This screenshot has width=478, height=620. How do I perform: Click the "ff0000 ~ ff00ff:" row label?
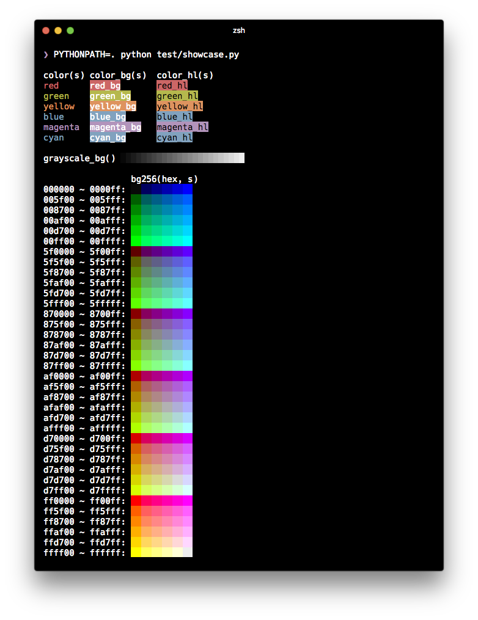pyautogui.click(x=84, y=501)
